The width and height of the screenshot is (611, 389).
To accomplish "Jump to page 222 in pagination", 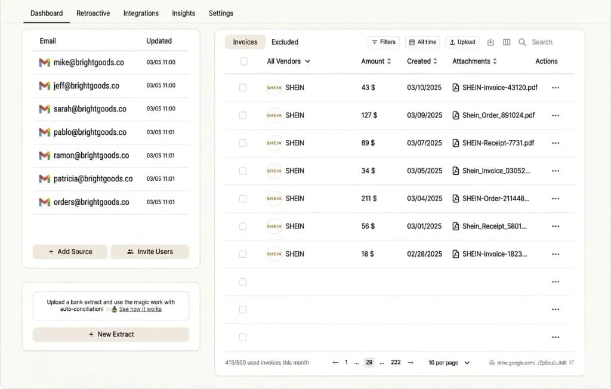I will pos(395,362).
